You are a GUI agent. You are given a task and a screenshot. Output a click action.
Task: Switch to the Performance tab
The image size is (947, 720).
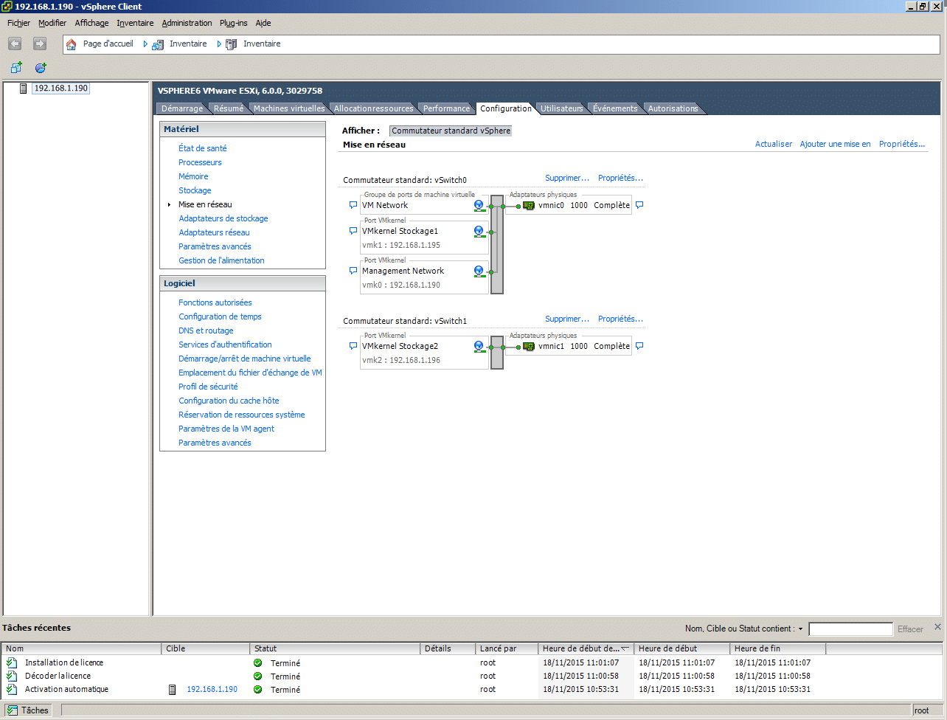click(446, 108)
